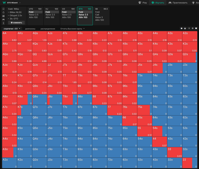The height and width of the screenshot is (169, 199).
Task: Click the TT hand cell
Action: [70, 78]
